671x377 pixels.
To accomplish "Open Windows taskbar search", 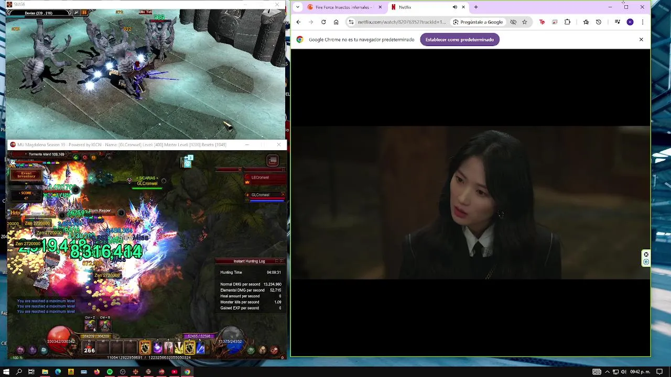I will (19, 372).
